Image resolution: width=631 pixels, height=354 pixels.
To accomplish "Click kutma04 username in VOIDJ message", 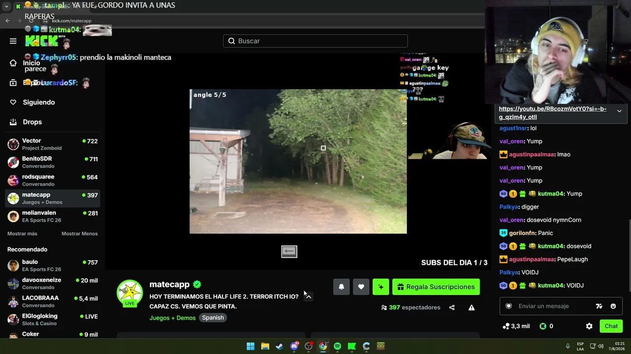I will point(551,286).
